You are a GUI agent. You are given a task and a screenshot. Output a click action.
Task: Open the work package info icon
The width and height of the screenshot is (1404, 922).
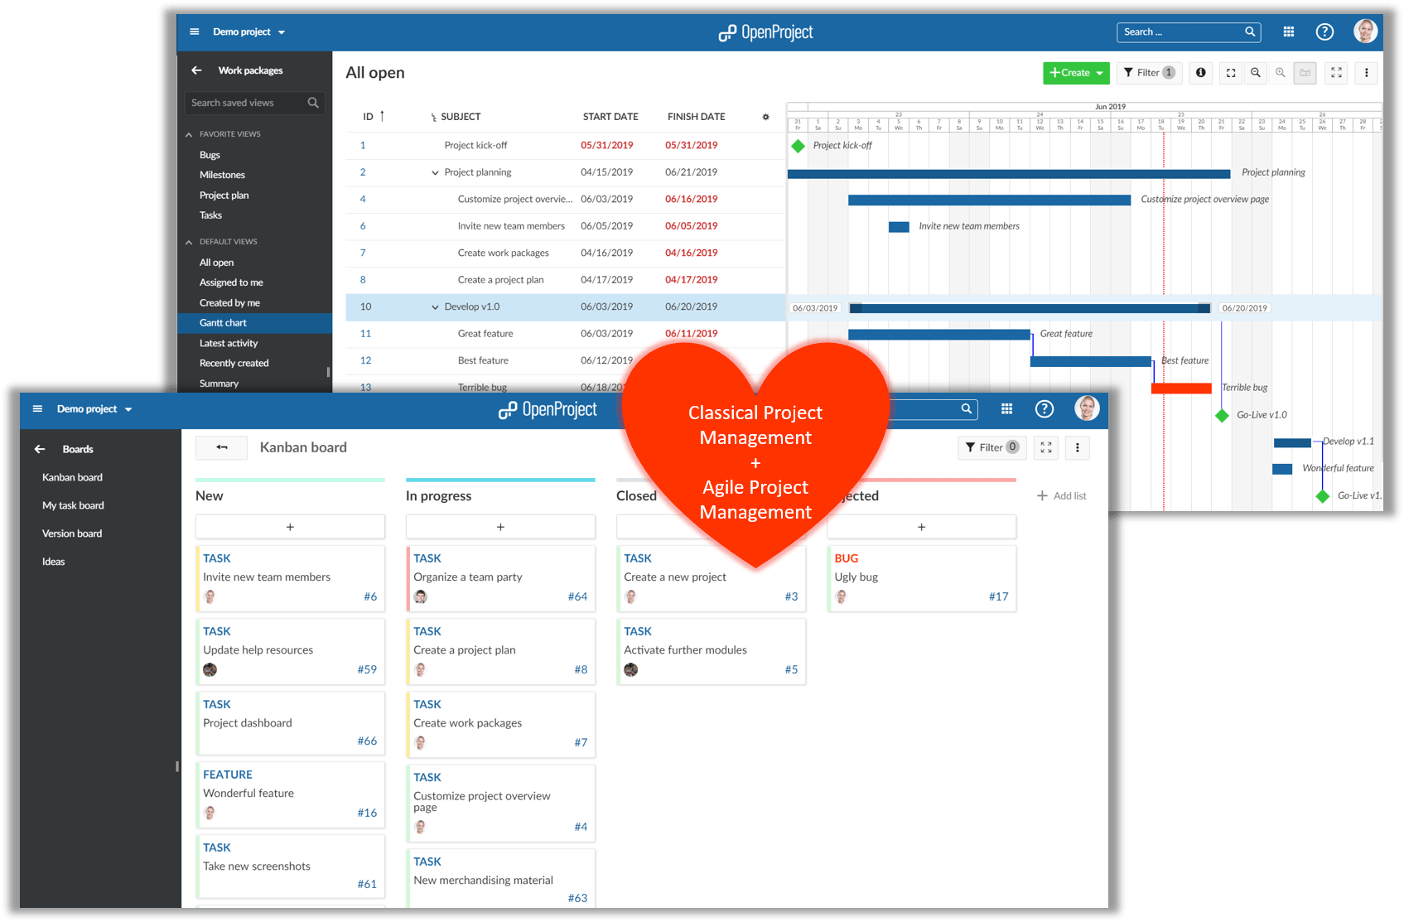click(1200, 73)
